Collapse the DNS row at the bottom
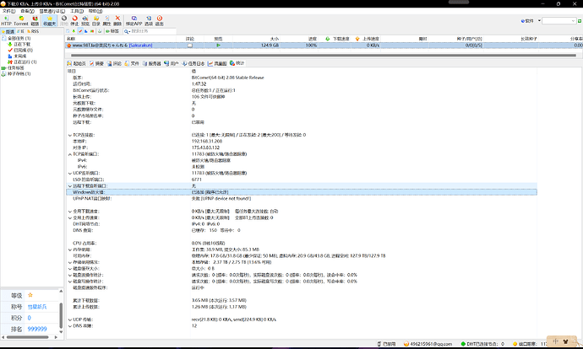The image size is (583, 349). click(x=70, y=326)
